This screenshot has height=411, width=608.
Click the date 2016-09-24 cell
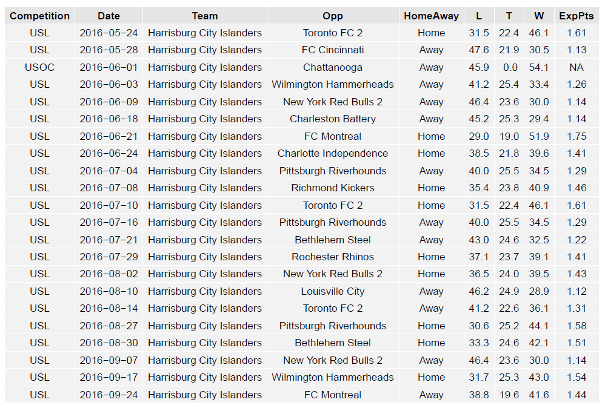pyautogui.click(x=109, y=395)
